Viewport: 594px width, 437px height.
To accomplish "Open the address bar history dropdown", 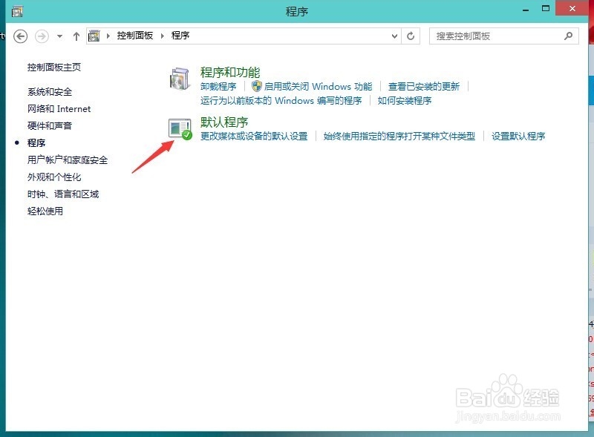I will (x=395, y=35).
